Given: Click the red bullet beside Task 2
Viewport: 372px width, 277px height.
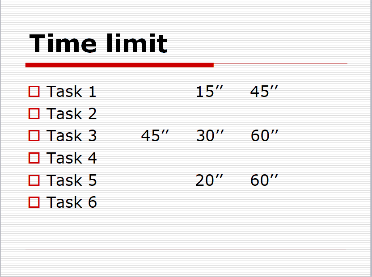Looking at the screenshot, I should click(x=34, y=113).
